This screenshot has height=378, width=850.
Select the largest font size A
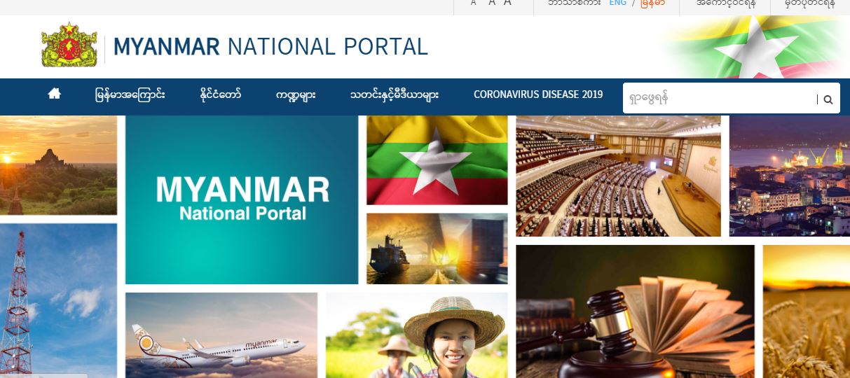(x=507, y=3)
